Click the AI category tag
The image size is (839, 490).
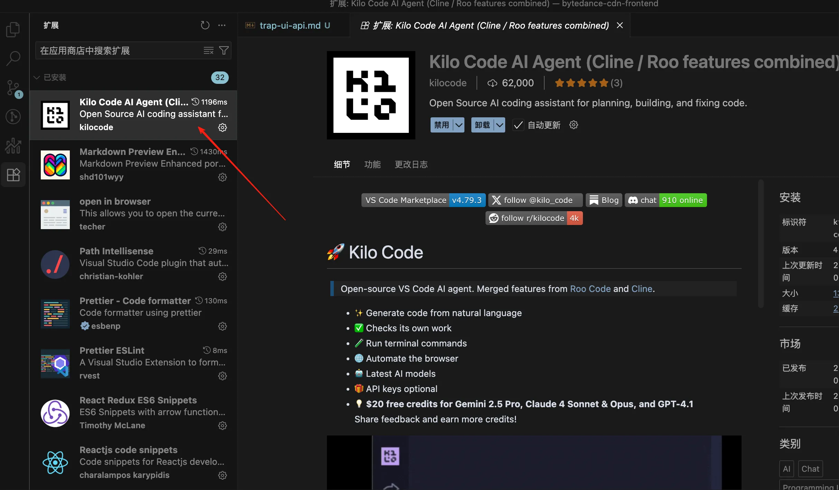pyautogui.click(x=786, y=469)
